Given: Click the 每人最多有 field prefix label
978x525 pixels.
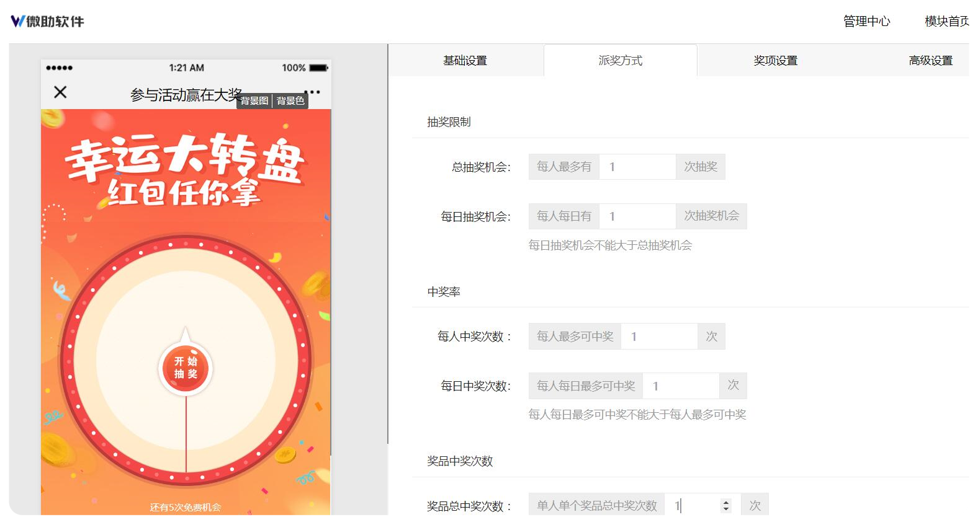Looking at the screenshot, I should click(x=564, y=167).
